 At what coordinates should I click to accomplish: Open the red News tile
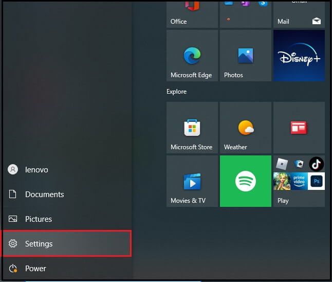point(299,128)
